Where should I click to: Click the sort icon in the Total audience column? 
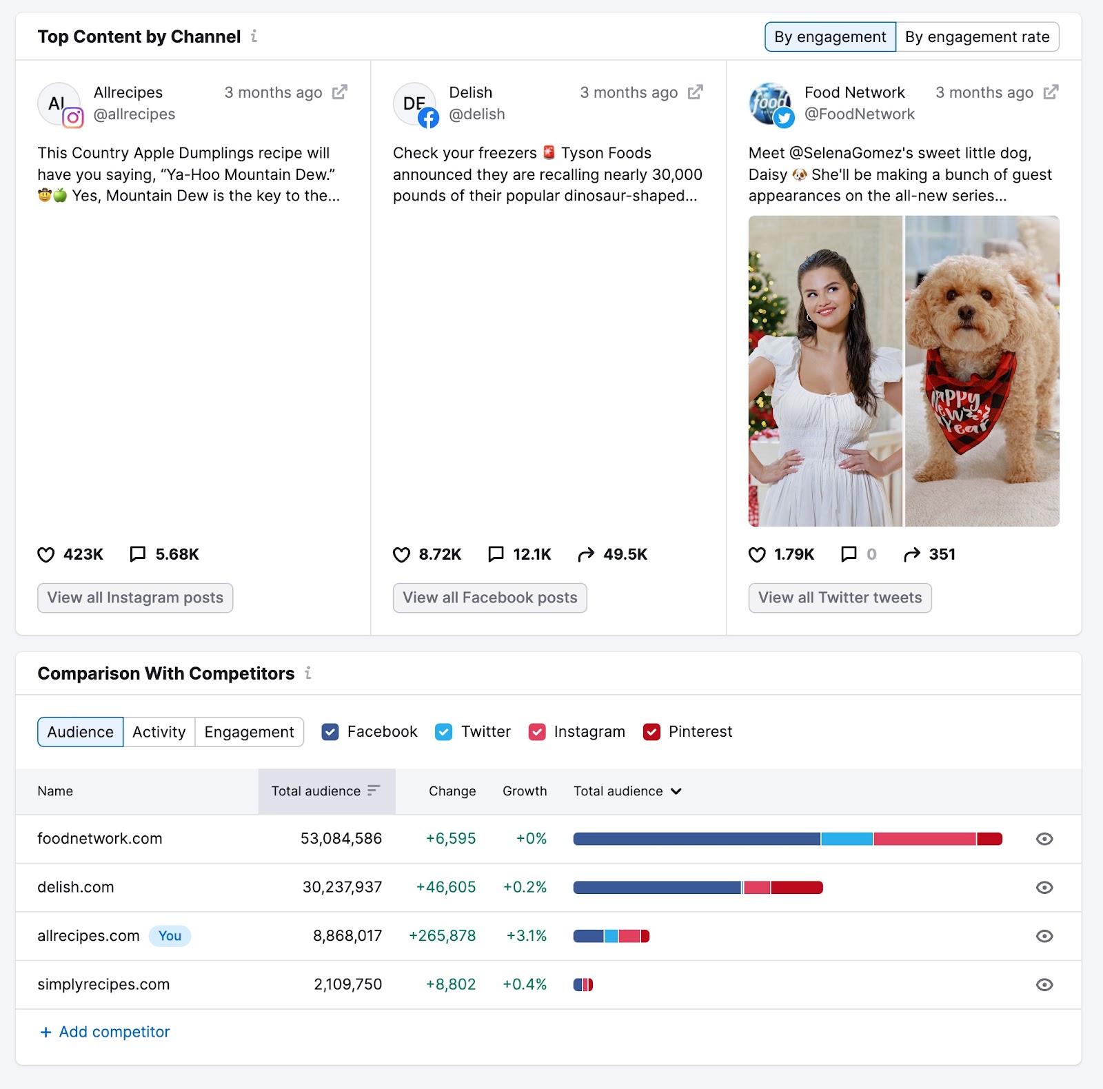click(x=374, y=791)
